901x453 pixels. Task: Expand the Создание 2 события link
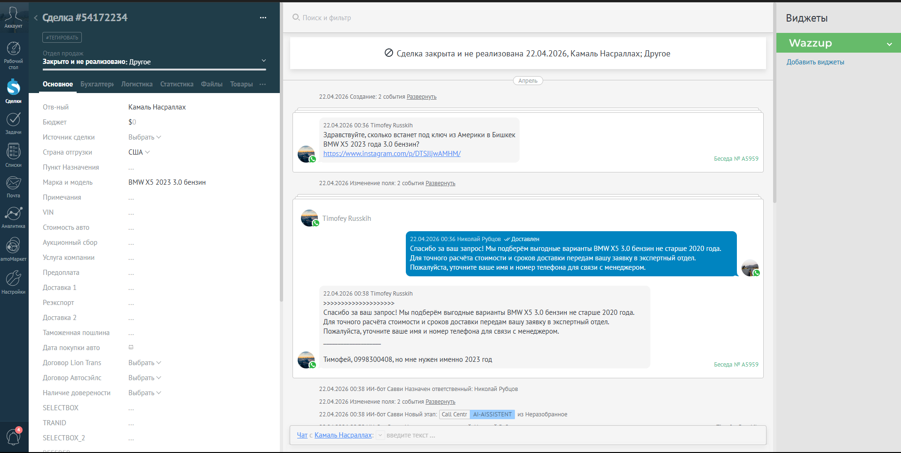tap(421, 97)
